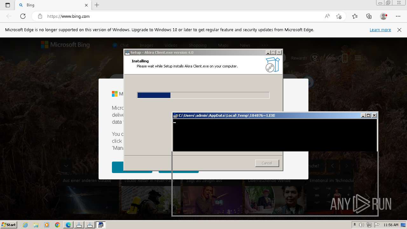This screenshot has height=229, width=407.
Task: Minimize the Setup Akira Client window
Action: 268,52
